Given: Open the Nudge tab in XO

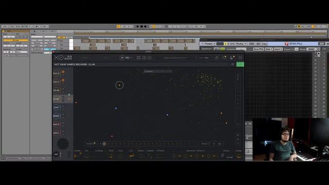Looking at the screenshot, I should (x=239, y=151).
